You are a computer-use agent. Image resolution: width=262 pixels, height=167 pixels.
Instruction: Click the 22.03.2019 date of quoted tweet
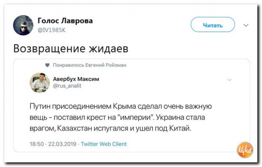[x=62, y=144]
